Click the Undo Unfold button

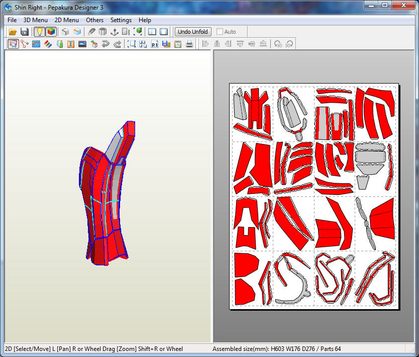point(193,32)
